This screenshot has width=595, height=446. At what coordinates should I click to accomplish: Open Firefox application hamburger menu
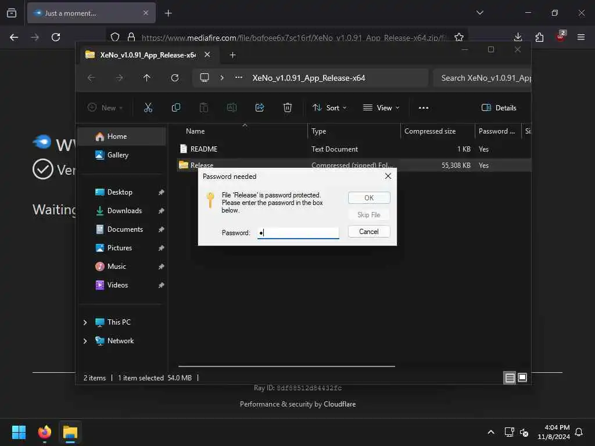click(581, 37)
